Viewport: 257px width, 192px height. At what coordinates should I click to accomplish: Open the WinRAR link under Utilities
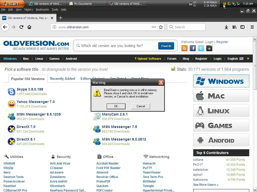click(9, 163)
